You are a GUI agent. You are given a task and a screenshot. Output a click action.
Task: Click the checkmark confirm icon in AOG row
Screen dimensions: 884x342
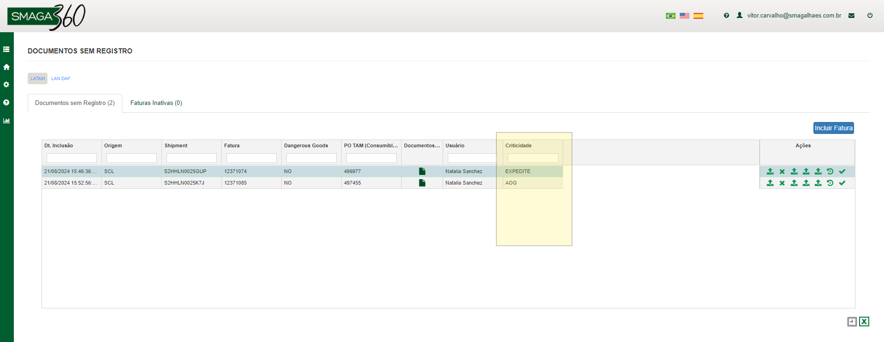coord(842,183)
